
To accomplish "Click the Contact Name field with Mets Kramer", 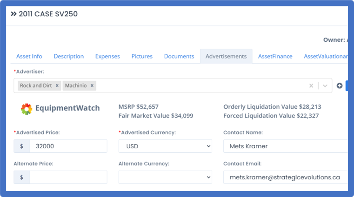I will pyautogui.click(x=286, y=146).
